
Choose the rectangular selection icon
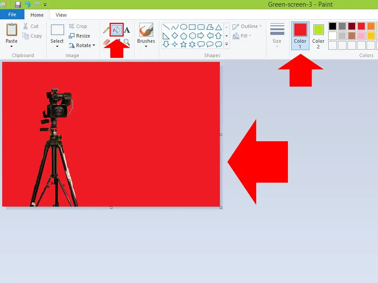57,30
